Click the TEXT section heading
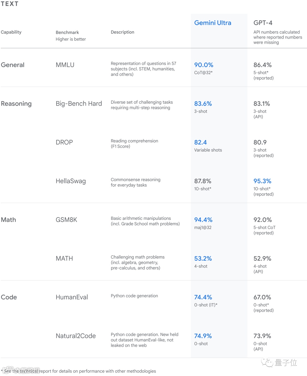Image resolution: width=307 pixels, height=376 pixels. [9, 4]
